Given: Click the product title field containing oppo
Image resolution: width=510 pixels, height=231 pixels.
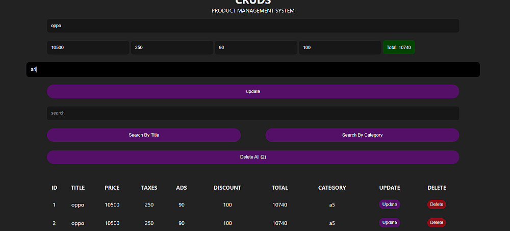Looking at the screenshot, I should pyautogui.click(x=252, y=25).
